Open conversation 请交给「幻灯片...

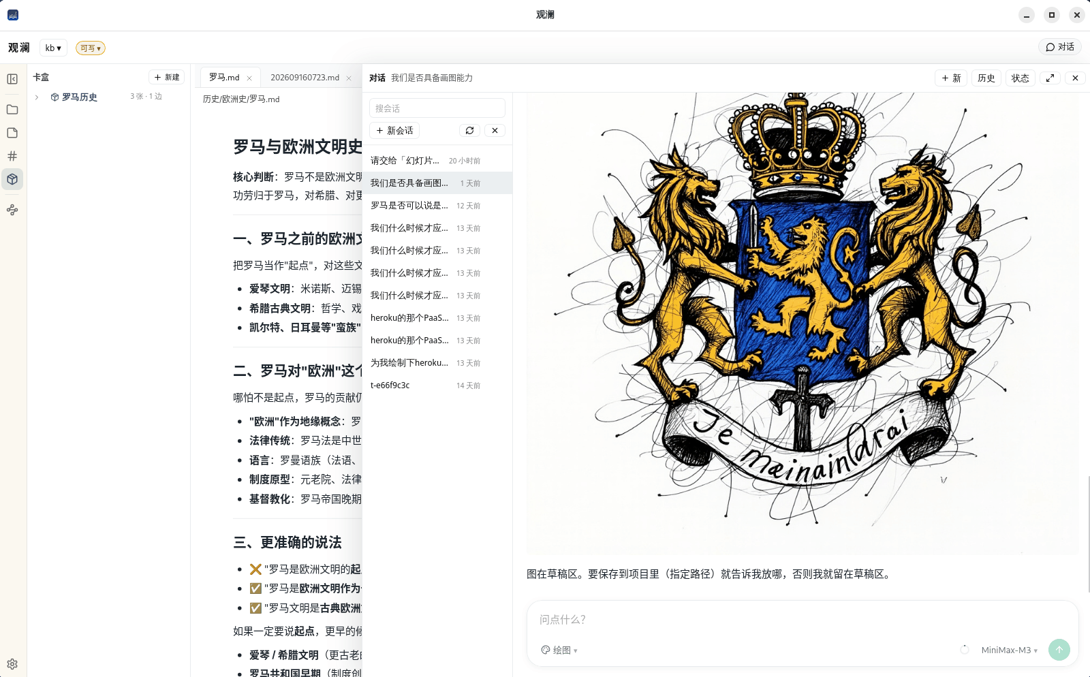[437, 161]
